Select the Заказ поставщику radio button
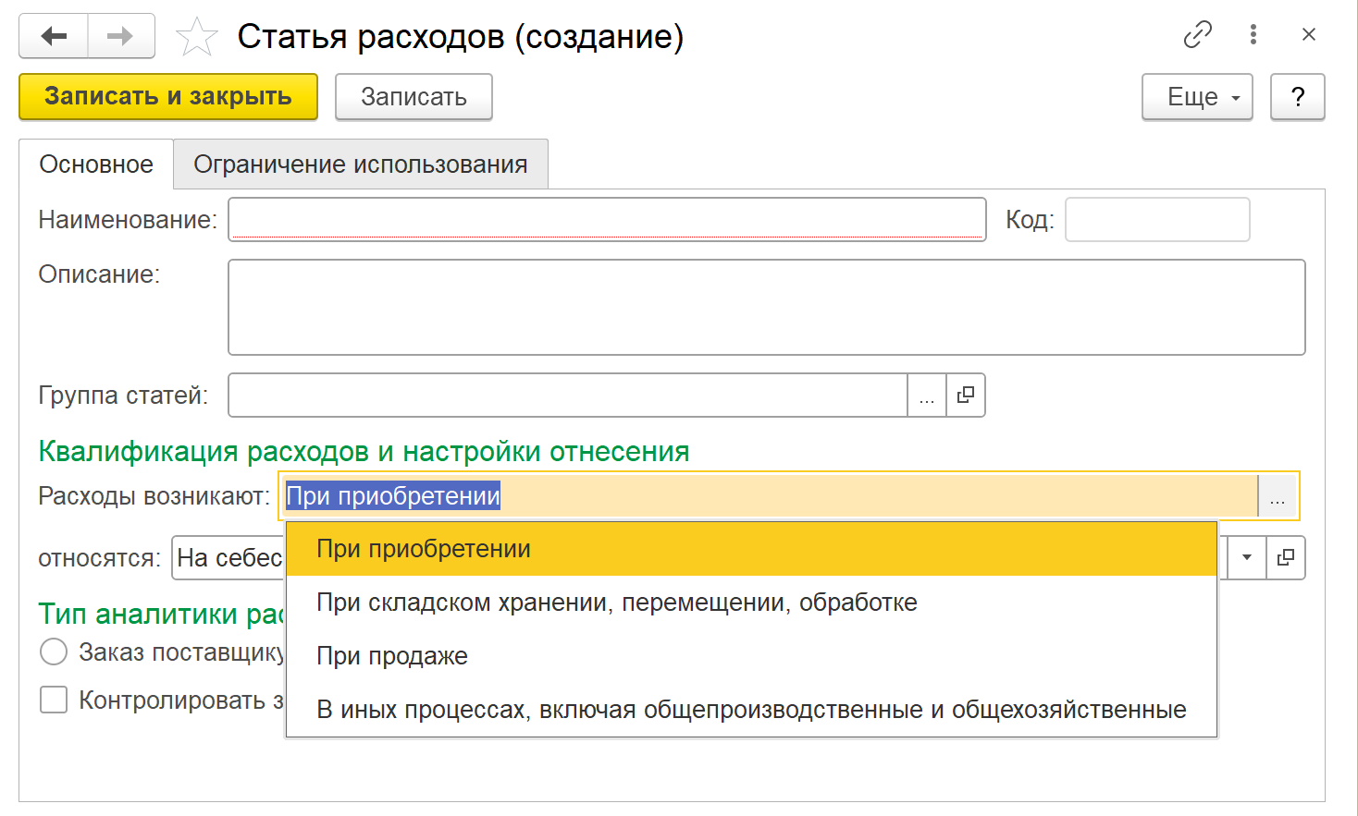 54,652
